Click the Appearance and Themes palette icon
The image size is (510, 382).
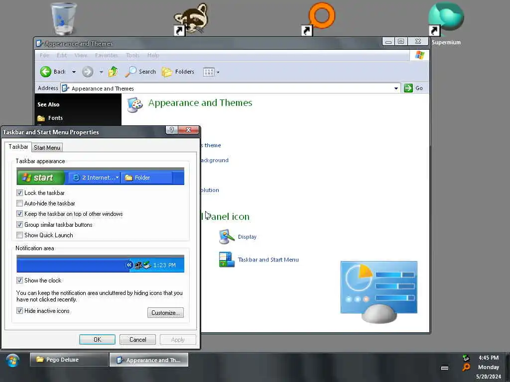[x=134, y=104]
